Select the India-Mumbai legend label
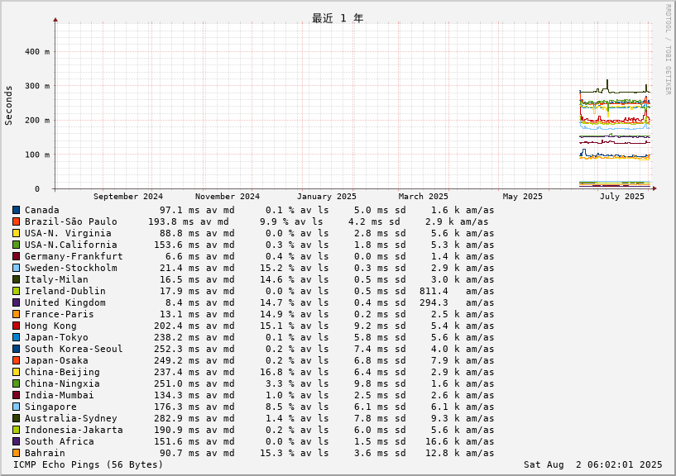Viewport: 676px width, 476px height. pos(59,396)
